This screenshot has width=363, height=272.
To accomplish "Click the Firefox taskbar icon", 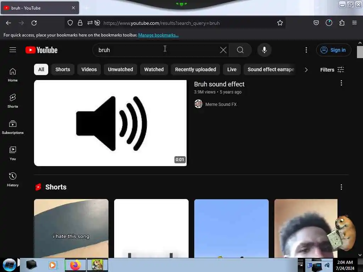I will point(75,265).
